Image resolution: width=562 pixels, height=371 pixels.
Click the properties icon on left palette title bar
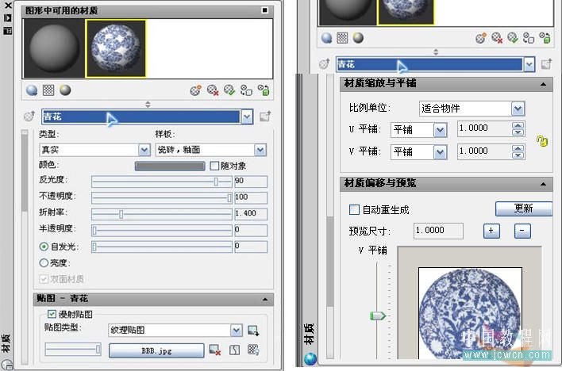coord(7,31)
